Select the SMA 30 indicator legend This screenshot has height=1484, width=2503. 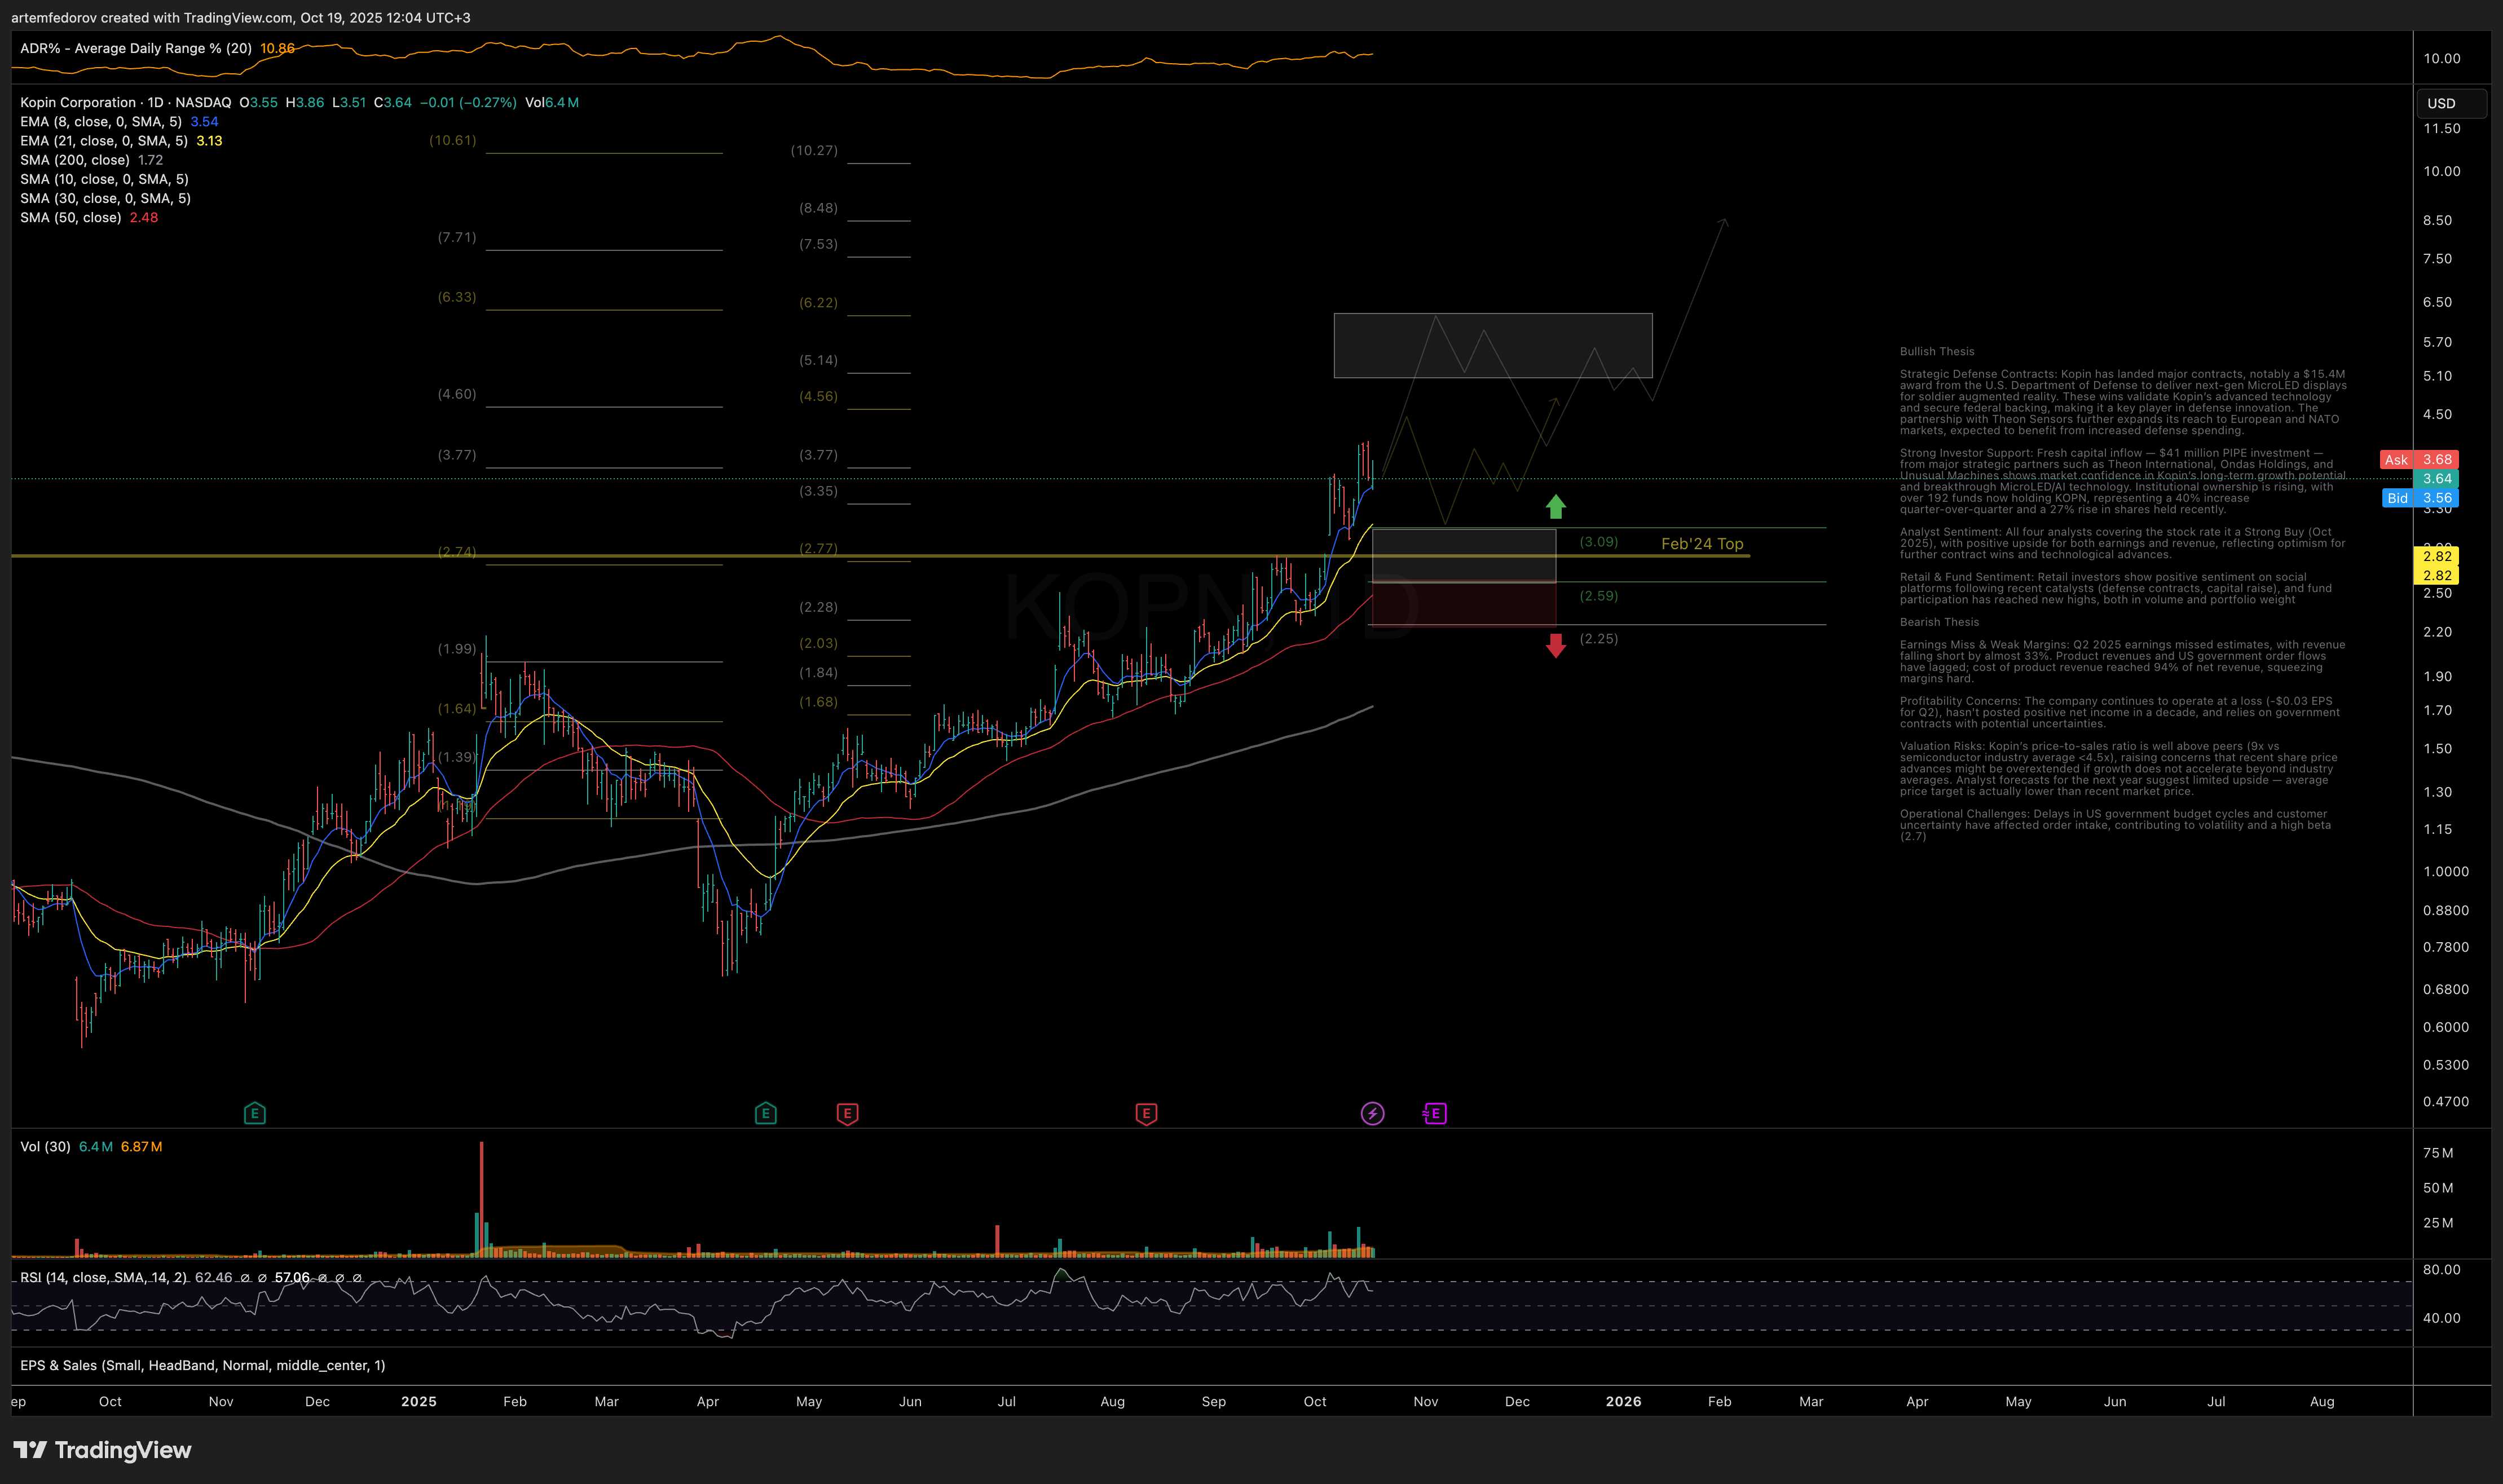[105, 198]
